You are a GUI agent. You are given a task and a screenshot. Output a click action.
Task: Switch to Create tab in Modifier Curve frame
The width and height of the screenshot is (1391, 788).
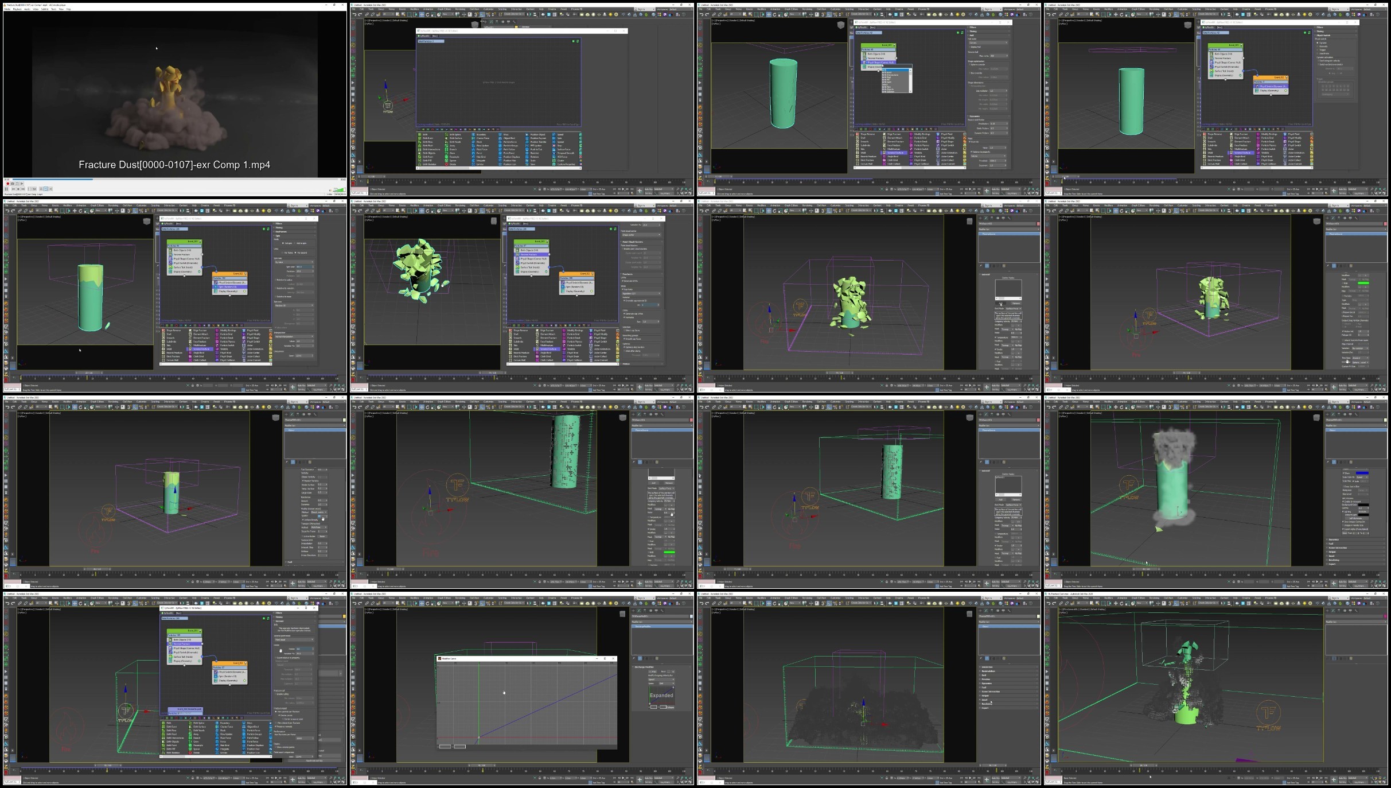tap(634, 611)
